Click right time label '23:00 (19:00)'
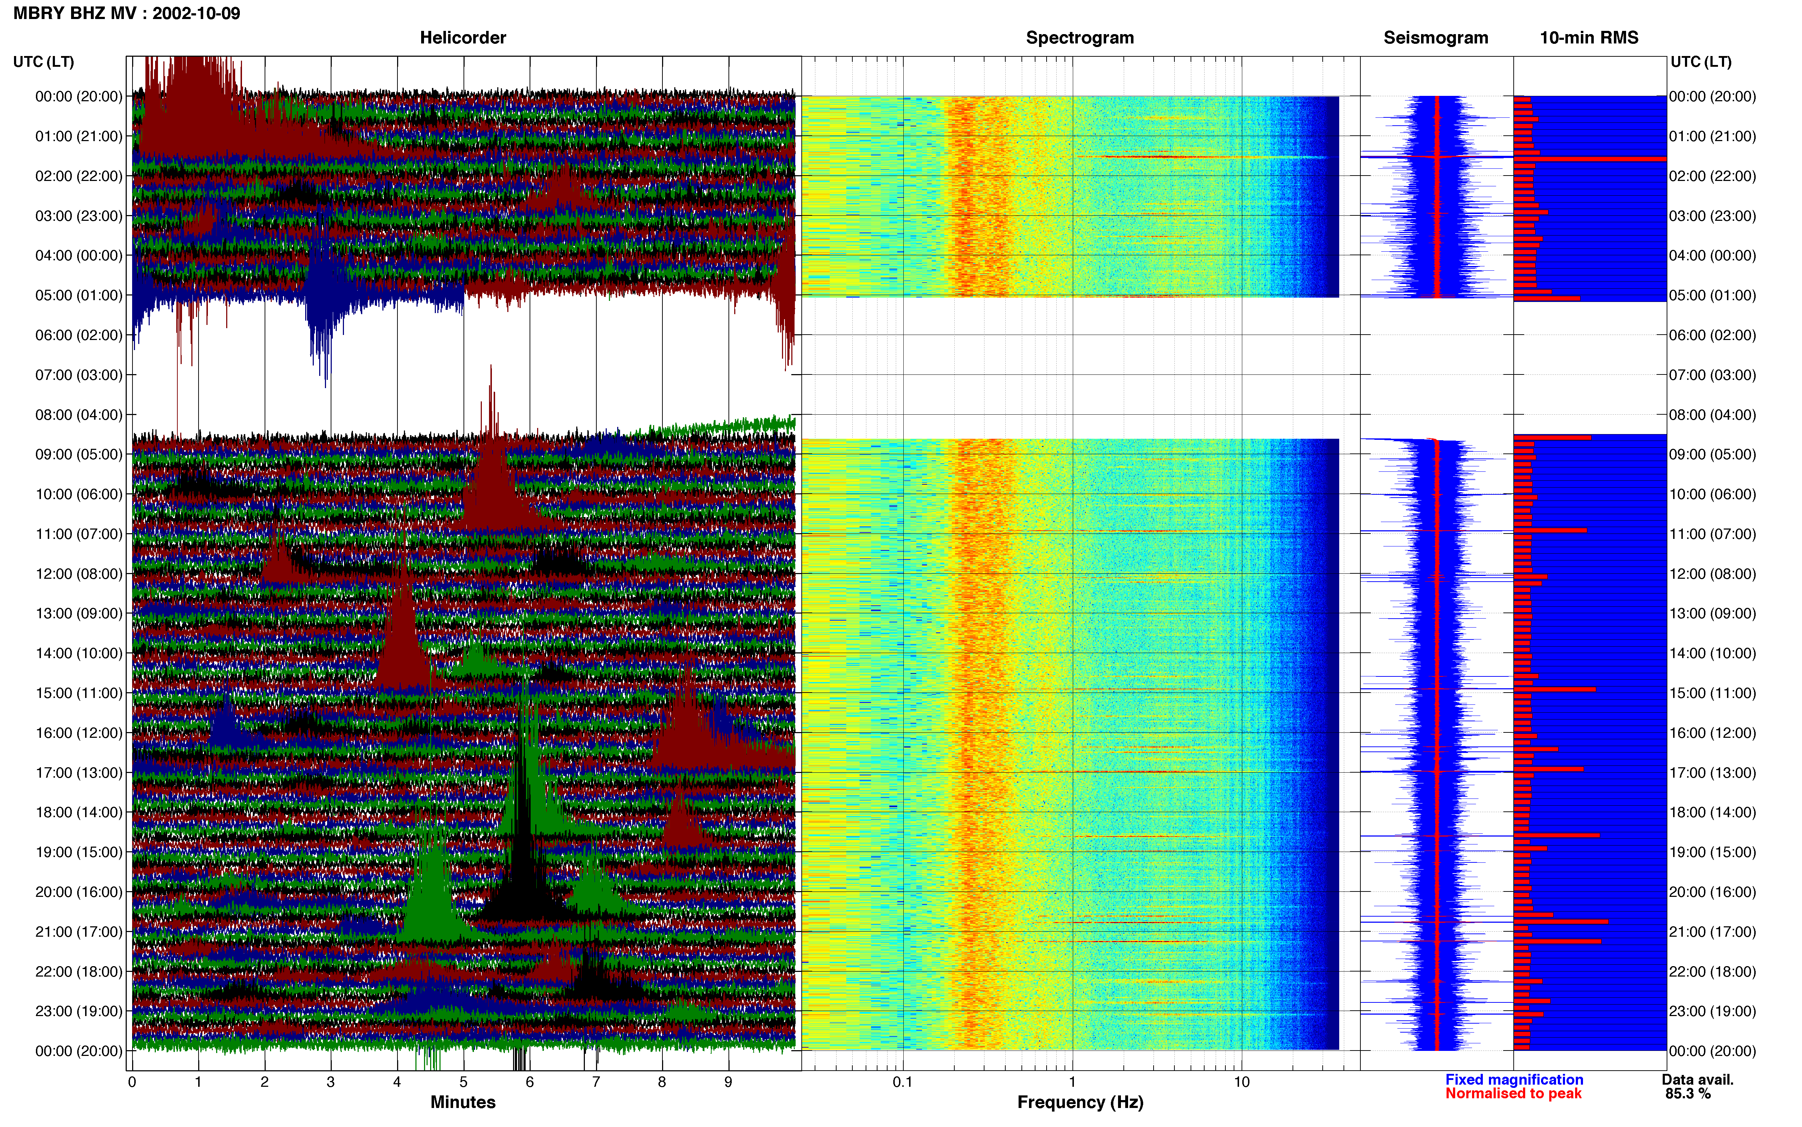The image size is (1802, 1127). tap(1713, 1011)
